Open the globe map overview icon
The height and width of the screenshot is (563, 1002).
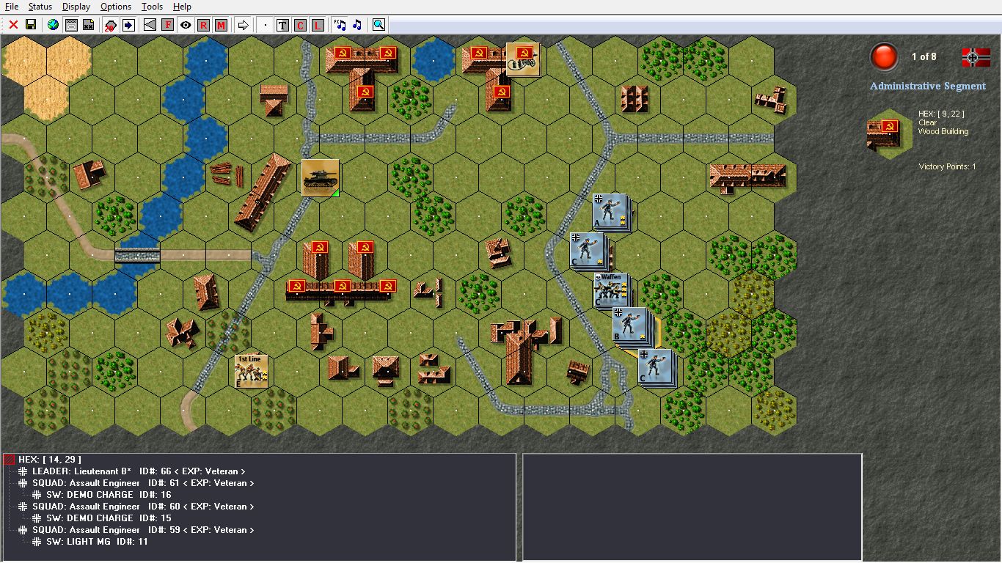pos(53,25)
